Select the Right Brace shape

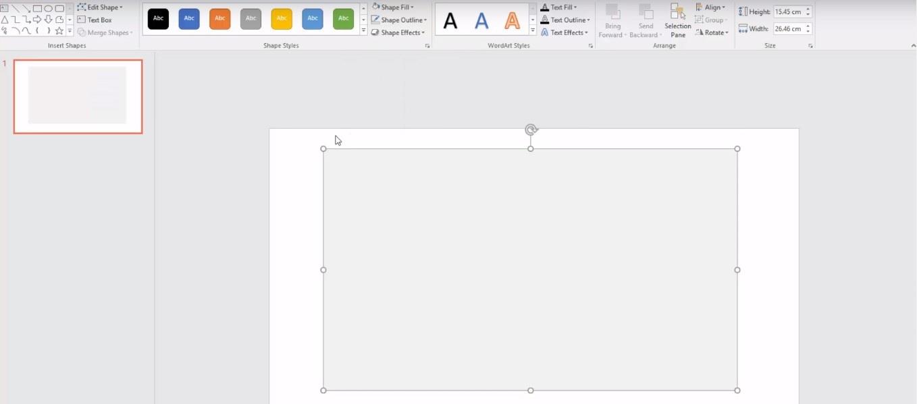click(x=49, y=31)
